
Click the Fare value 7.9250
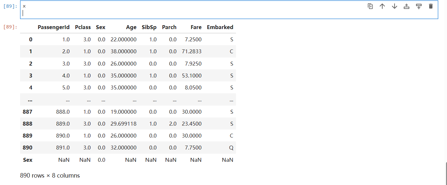point(194,64)
